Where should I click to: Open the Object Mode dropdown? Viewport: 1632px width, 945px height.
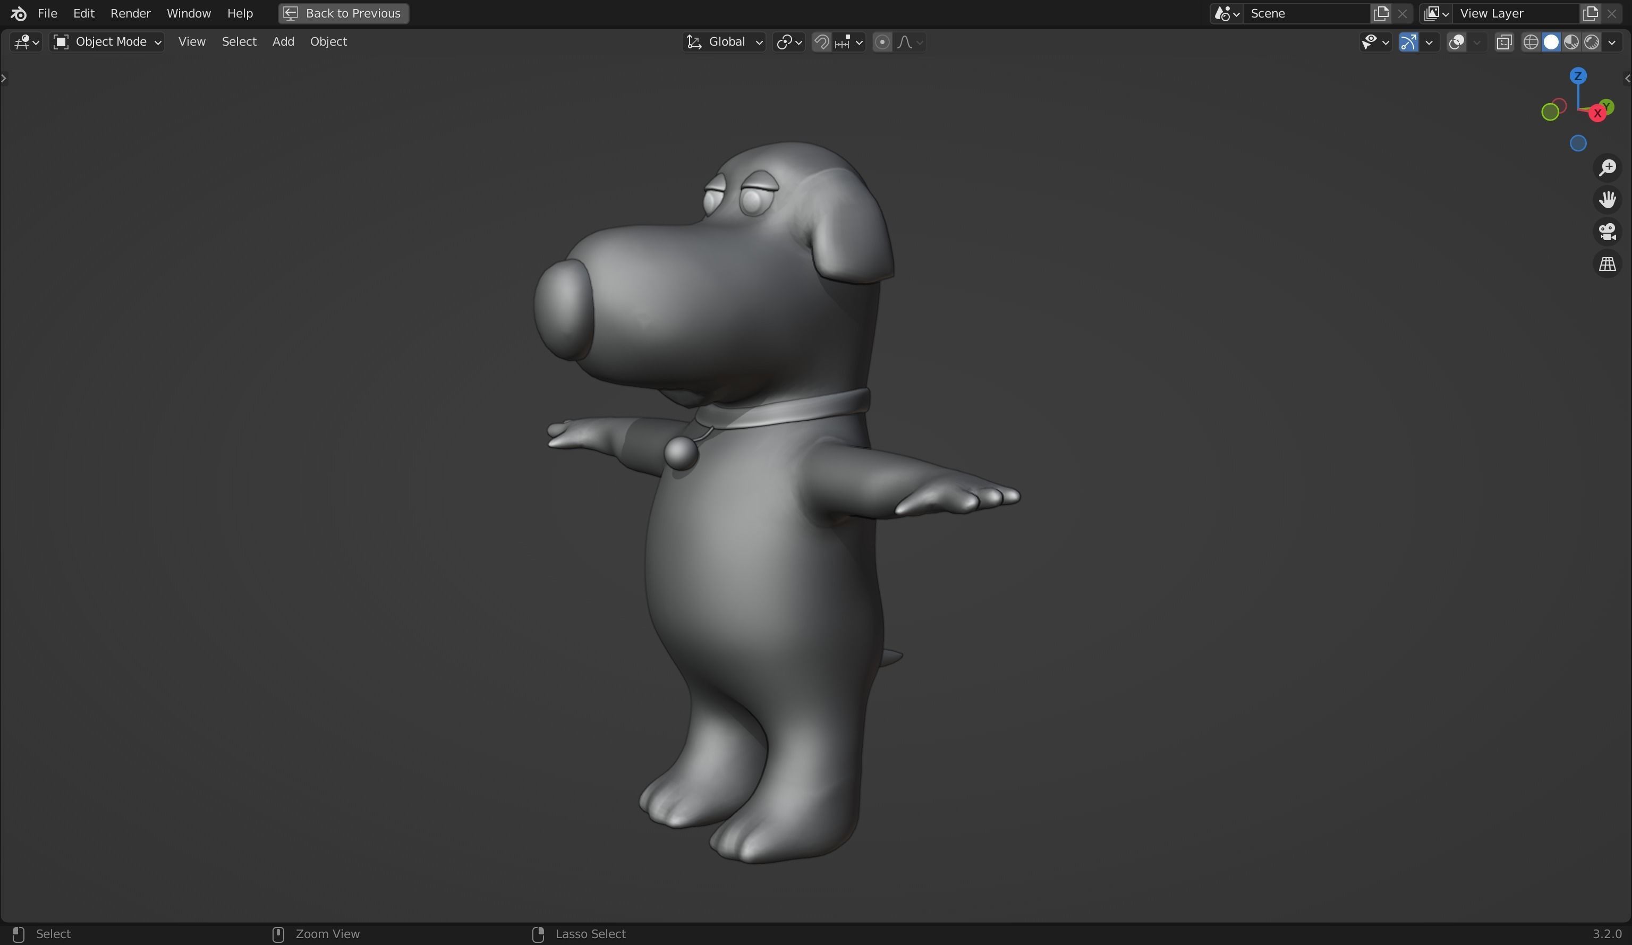click(107, 42)
